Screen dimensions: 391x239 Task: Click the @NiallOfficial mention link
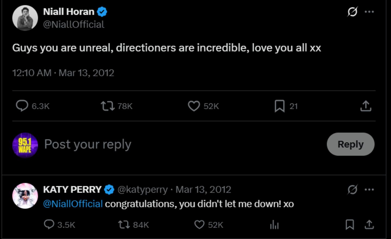point(73,204)
